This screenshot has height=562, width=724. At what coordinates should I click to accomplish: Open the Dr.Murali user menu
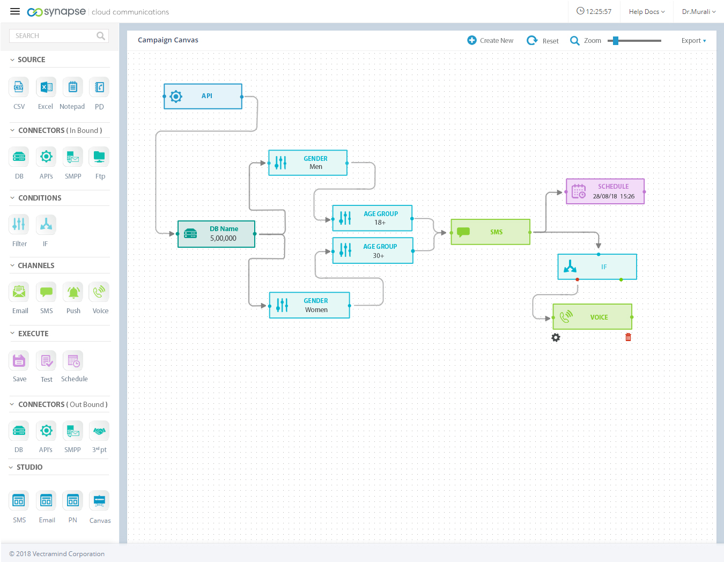[698, 12]
